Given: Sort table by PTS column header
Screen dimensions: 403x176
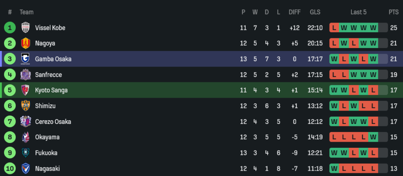Looking at the screenshot, I should 393,12.
